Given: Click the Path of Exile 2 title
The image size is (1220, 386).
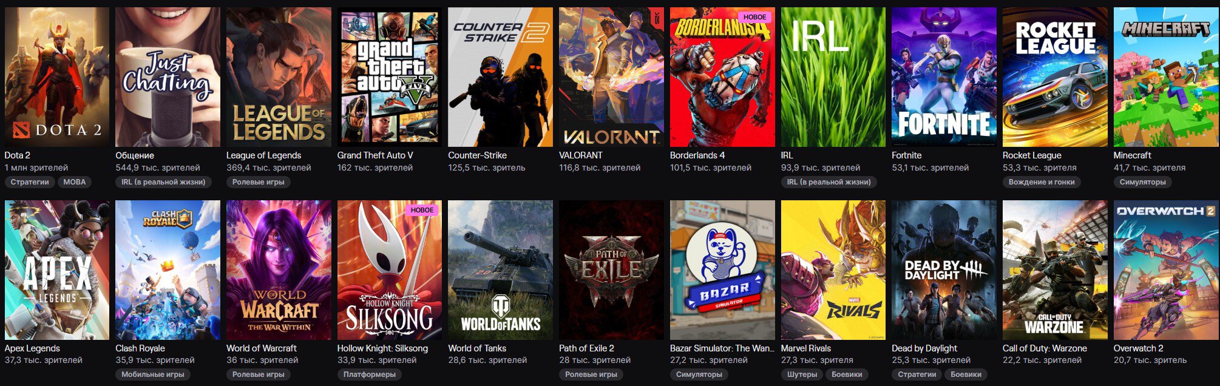Looking at the screenshot, I should point(586,348).
